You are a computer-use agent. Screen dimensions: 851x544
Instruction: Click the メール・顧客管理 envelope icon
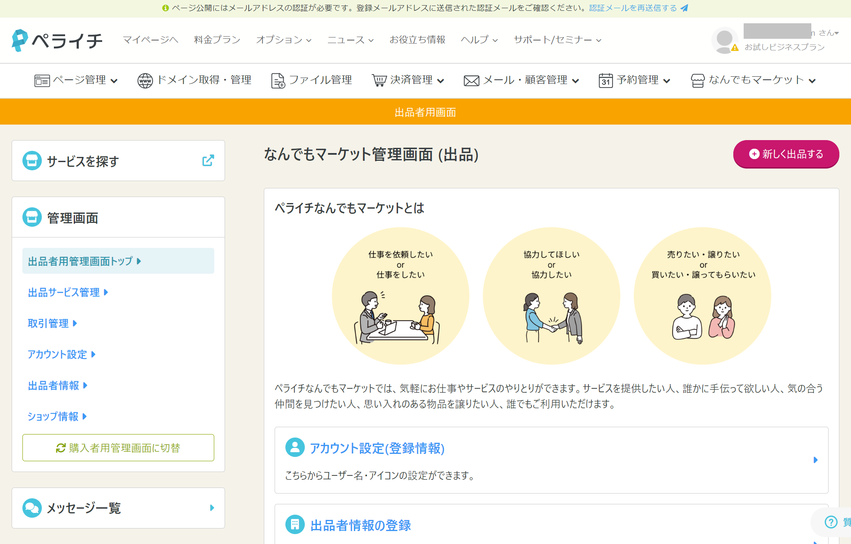pyautogui.click(x=471, y=81)
